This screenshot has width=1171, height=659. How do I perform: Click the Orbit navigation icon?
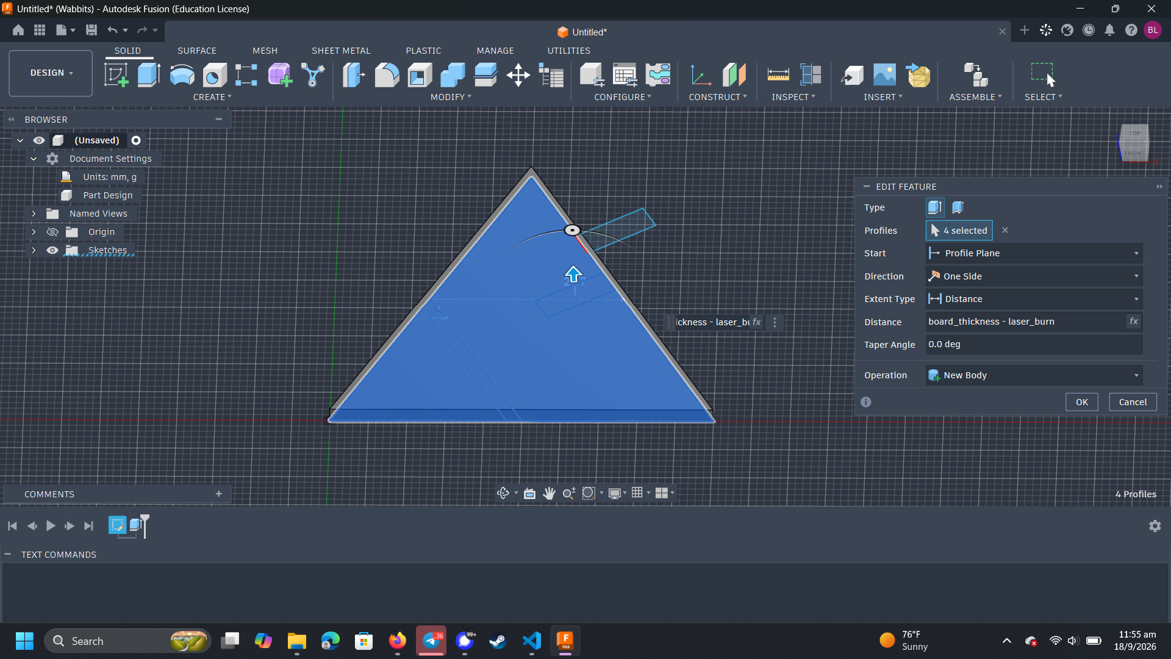(x=503, y=493)
